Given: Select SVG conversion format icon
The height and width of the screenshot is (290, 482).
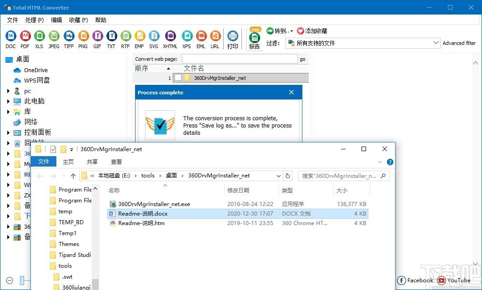Looking at the screenshot, I should point(154,36).
